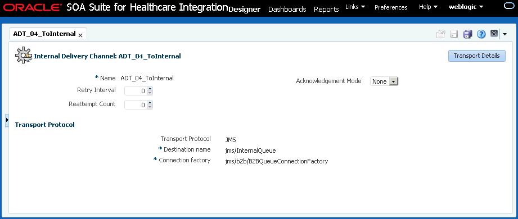
Task: Open the toolbar overflow dropdown arrow
Action: (505, 34)
